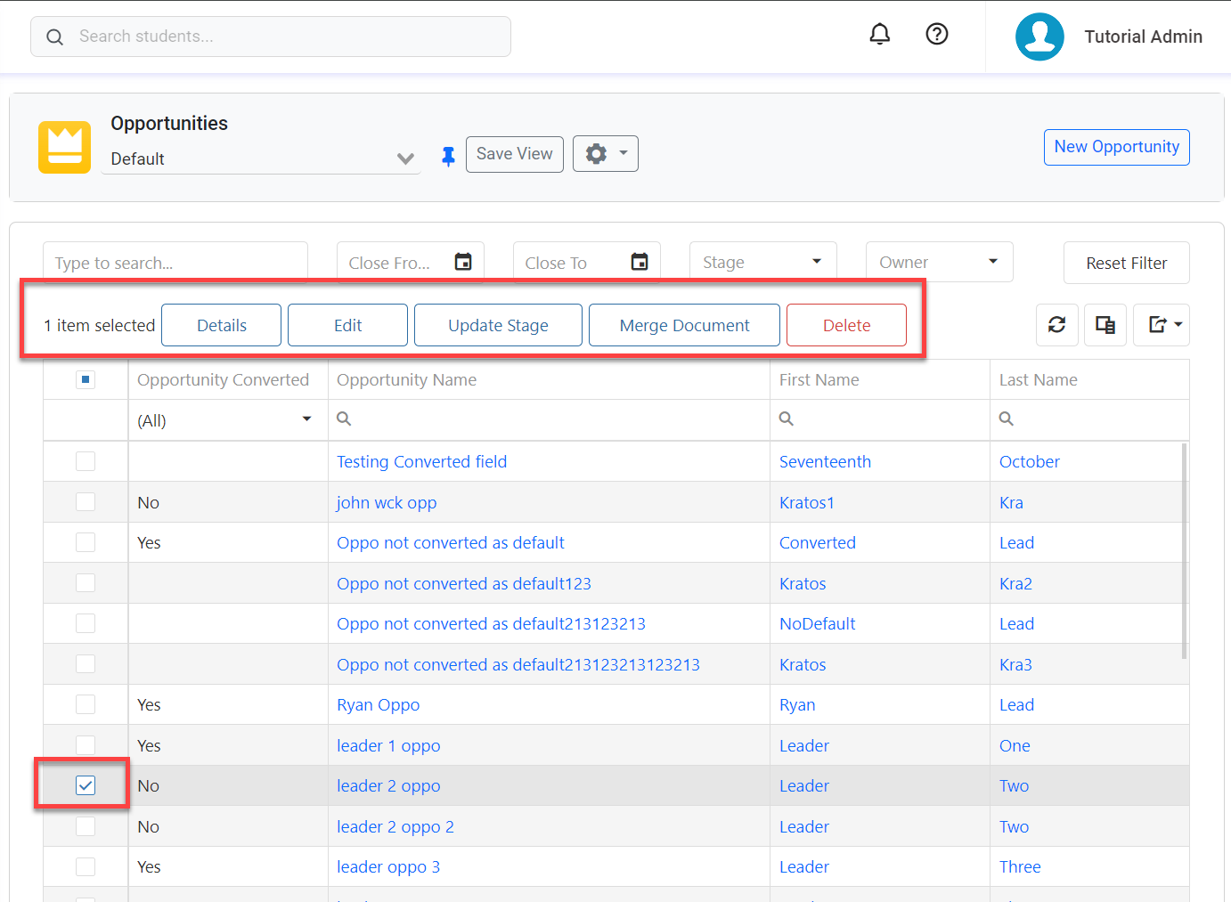Refresh the opportunities grid
The image size is (1231, 902).
pyautogui.click(x=1057, y=325)
